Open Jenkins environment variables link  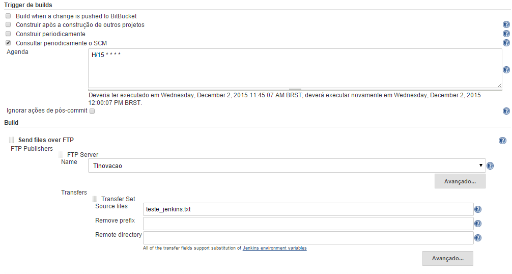[x=275, y=248]
